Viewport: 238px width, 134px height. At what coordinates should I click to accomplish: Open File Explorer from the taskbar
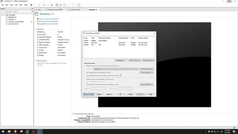pyautogui.click(x=9, y=131)
